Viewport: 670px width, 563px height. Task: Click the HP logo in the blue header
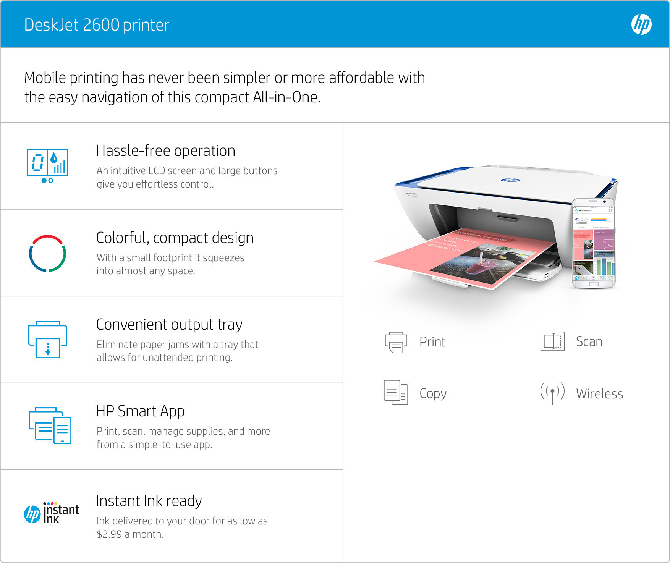(x=641, y=24)
